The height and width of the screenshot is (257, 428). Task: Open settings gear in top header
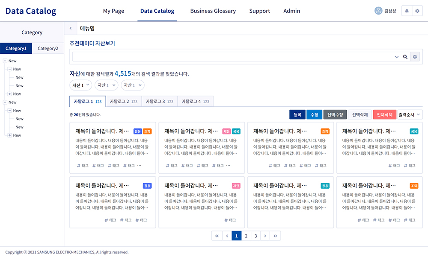click(417, 11)
